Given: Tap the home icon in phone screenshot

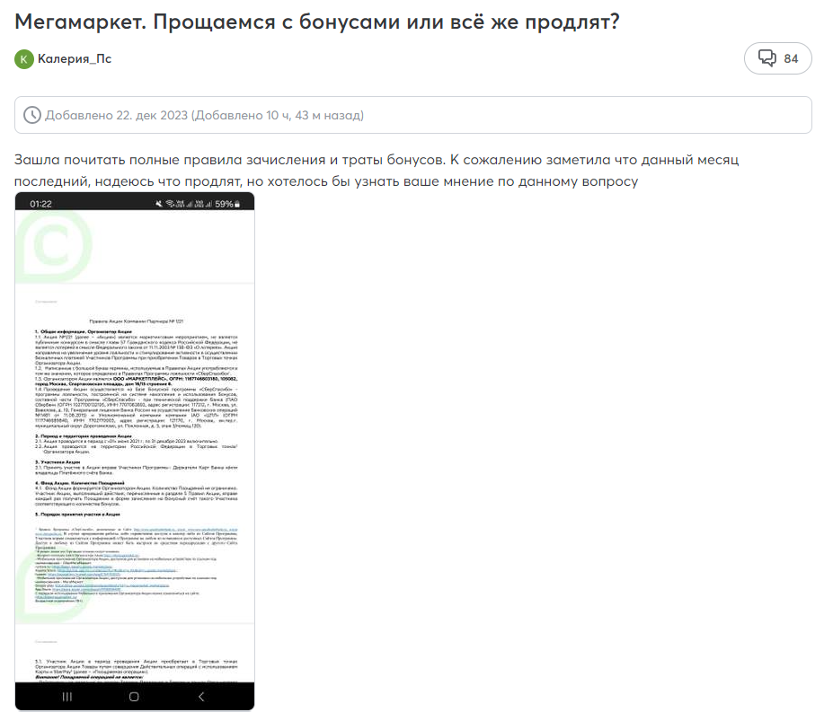Looking at the screenshot, I should tap(134, 697).
